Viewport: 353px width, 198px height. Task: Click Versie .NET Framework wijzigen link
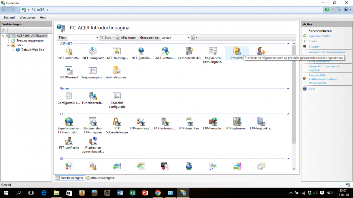point(324,68)
